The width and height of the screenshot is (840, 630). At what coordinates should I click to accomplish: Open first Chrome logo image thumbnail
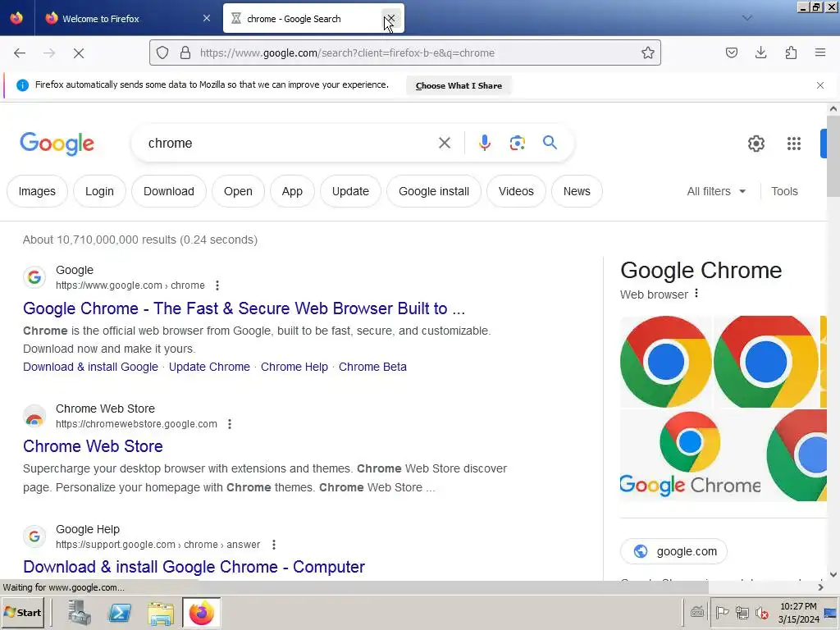tap(666, 362)
